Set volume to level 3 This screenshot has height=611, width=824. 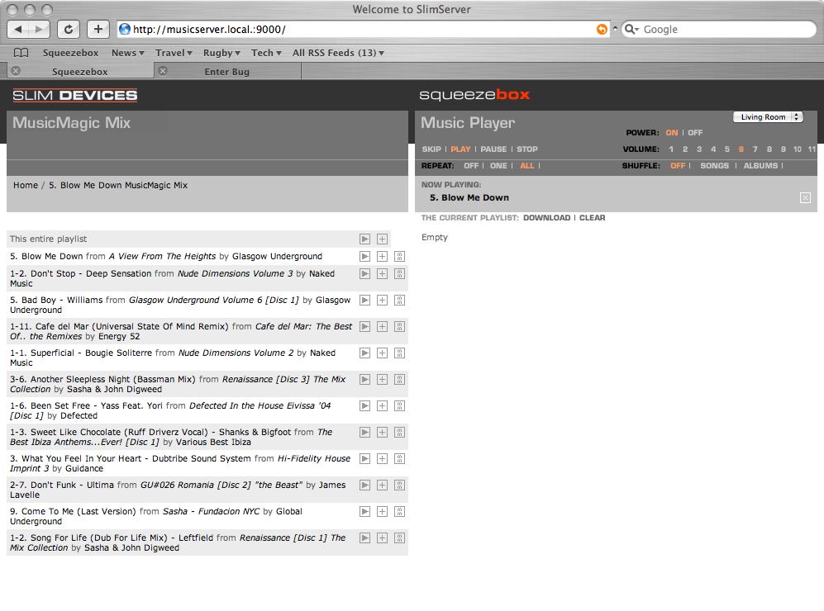point(699,149)
